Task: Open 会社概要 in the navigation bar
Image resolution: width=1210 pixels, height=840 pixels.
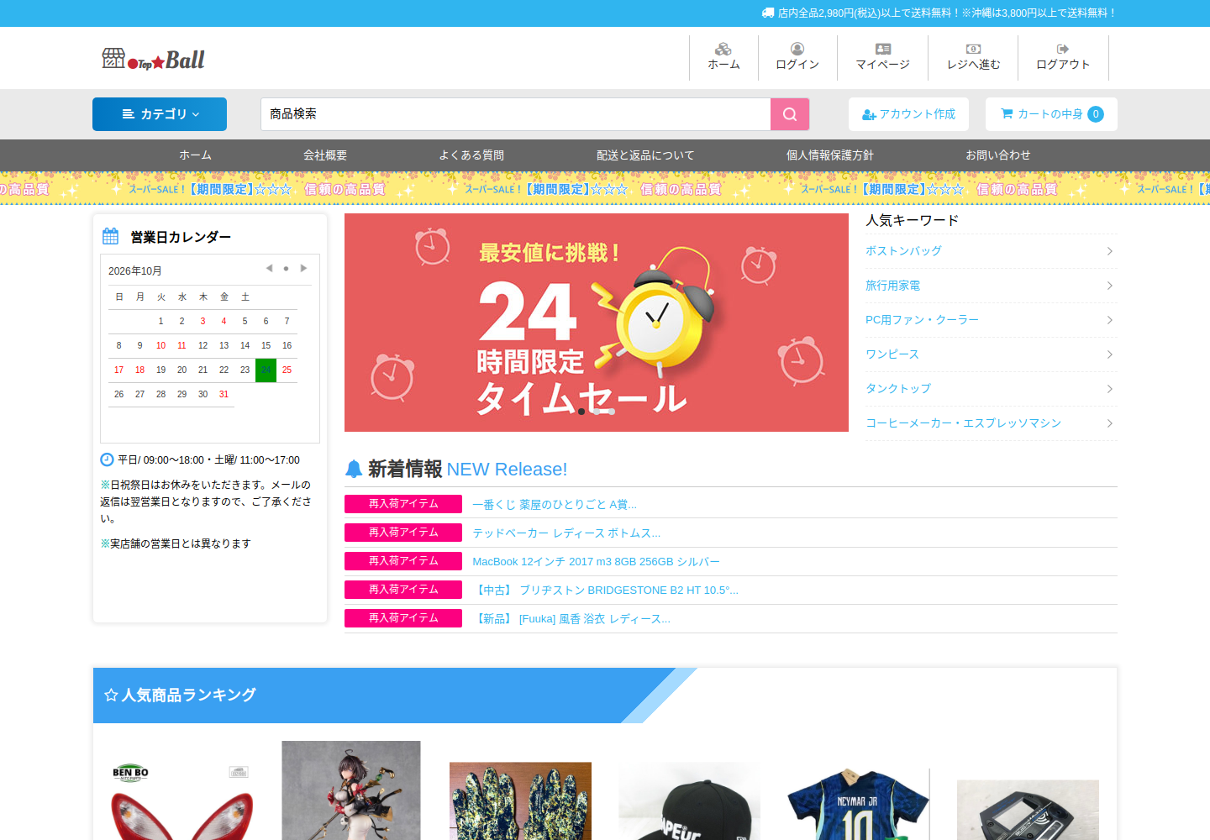Action: 325,155
